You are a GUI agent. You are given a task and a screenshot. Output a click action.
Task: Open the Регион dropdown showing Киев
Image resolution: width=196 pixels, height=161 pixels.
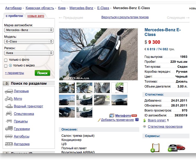pos(29,53)
